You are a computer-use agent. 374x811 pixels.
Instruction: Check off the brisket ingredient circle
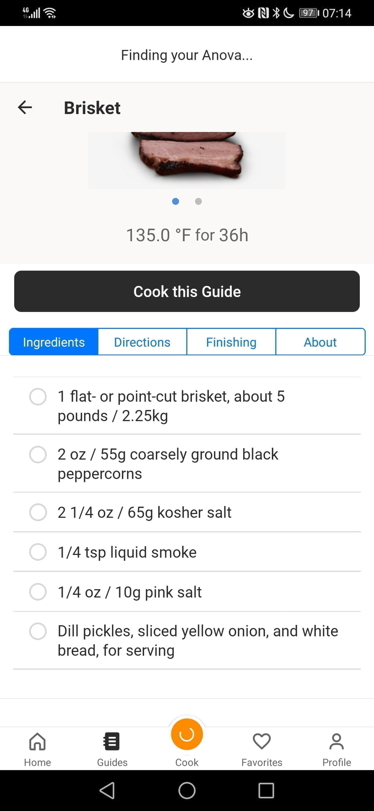(x=38, y=397)
